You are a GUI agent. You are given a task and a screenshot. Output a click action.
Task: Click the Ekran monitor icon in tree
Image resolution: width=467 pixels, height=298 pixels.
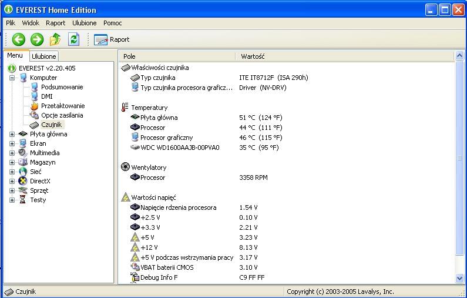click(x=23, y=143)
